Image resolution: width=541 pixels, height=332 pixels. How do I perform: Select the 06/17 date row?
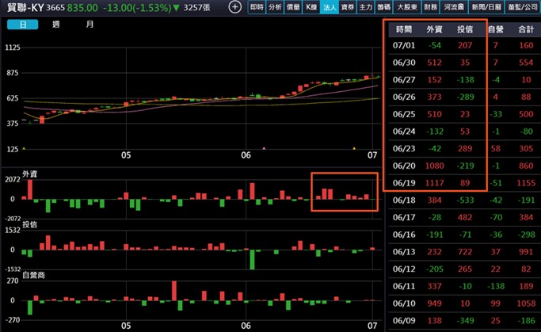(x=464, y=217)
